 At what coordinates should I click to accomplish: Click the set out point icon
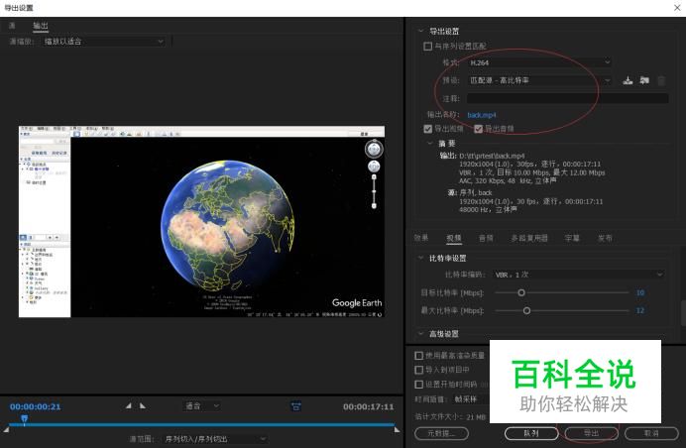(x=143, y=406)
